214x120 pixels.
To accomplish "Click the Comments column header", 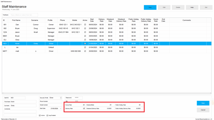I will pos(188,20).
